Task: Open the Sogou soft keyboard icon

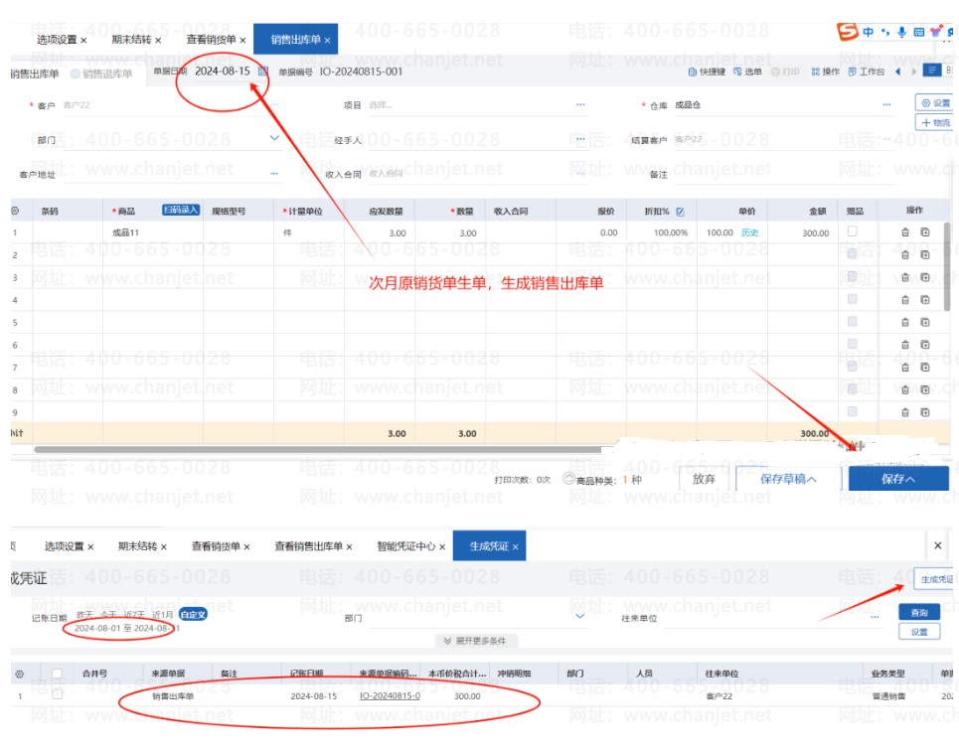Action: (918, 32)
